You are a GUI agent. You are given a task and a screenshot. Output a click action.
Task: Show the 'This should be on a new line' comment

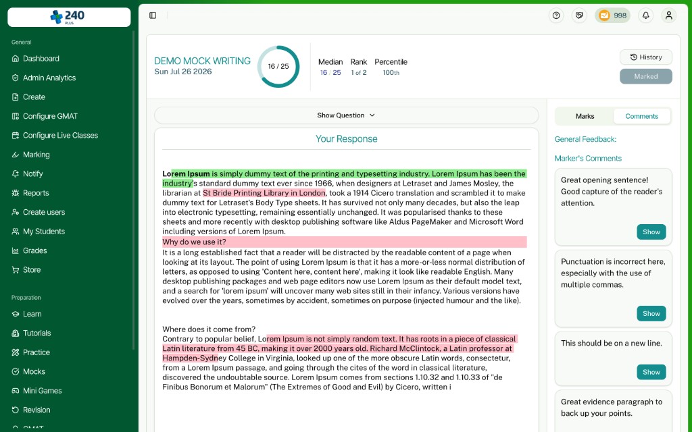coord(651,372)
